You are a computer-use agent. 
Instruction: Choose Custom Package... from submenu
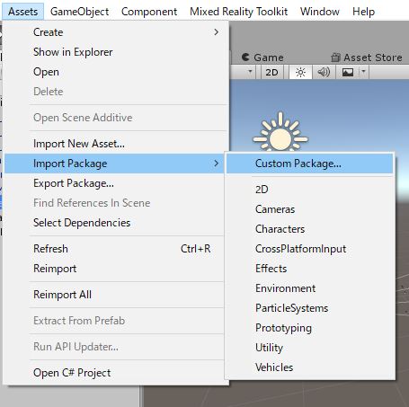[309, 164]
